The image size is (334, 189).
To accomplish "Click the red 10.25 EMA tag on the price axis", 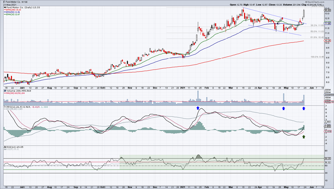I will click(327, 41).
